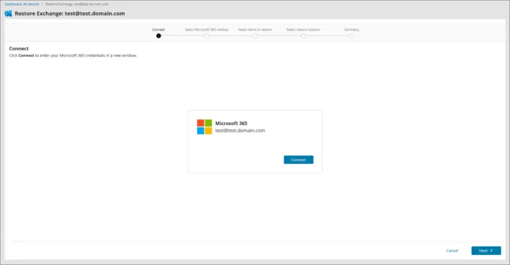Viewport: 510px width, 265px height.
Task: Click the Microsoft 365 card title
Action: click(231, 124)
